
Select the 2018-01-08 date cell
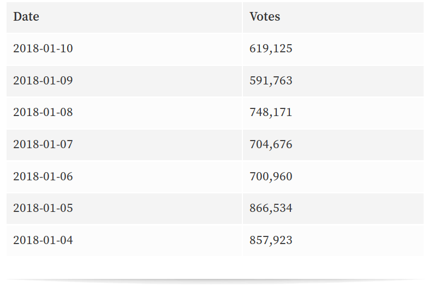tap(43, 112)
